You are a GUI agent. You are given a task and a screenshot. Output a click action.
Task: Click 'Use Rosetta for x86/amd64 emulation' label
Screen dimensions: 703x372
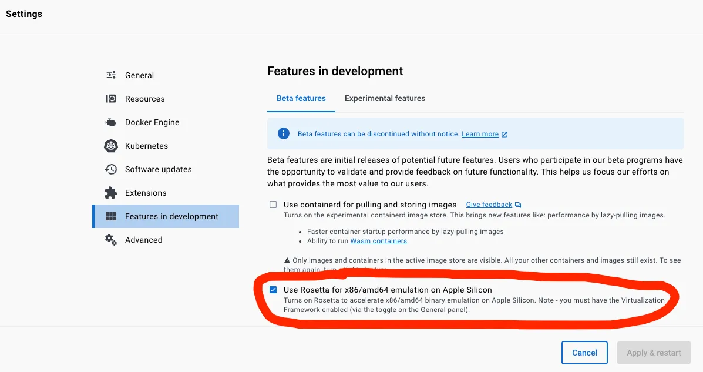tap(388, 290)
